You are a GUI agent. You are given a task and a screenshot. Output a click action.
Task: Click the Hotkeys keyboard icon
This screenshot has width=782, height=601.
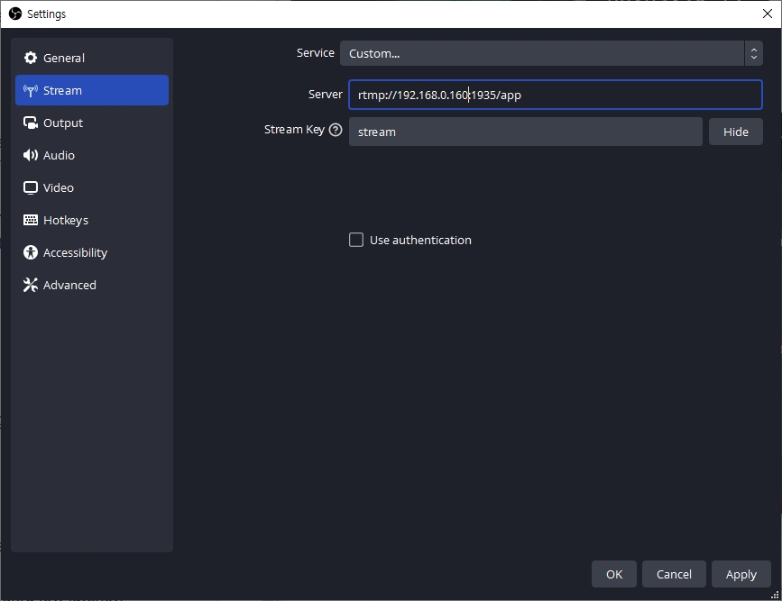(x=31, y=220)
